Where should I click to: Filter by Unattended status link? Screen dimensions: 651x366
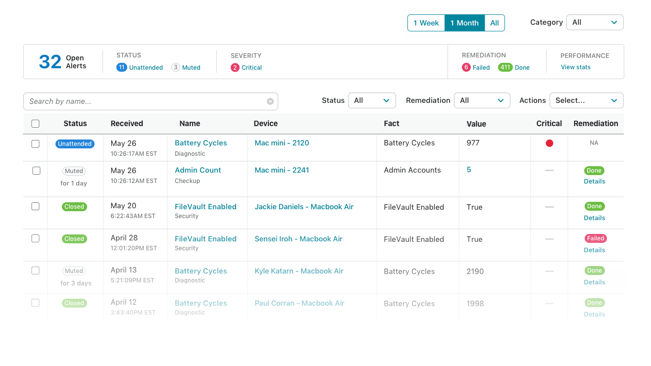146,68
